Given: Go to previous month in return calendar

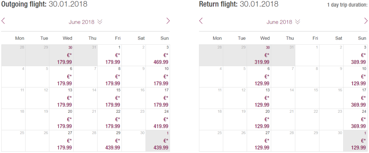Looking at the screenshot, I should tap(201, 21).
